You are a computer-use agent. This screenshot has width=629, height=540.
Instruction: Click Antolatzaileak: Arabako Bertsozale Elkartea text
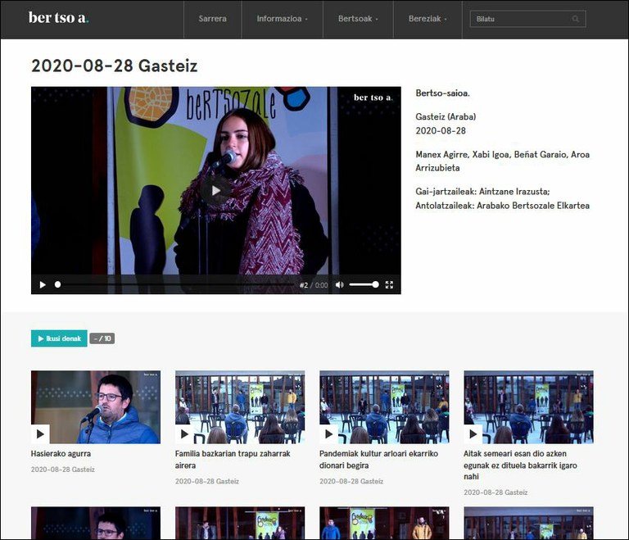click(503, 206)
